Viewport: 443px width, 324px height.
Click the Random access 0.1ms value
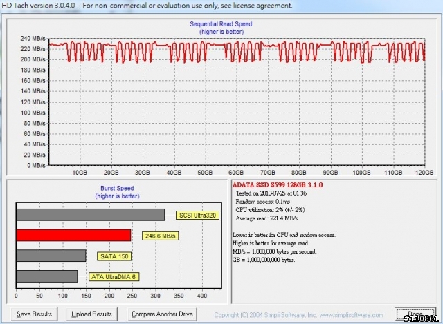(x=262, y=202)
